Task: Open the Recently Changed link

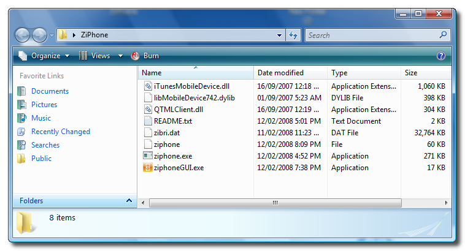Action: point(60,132)
